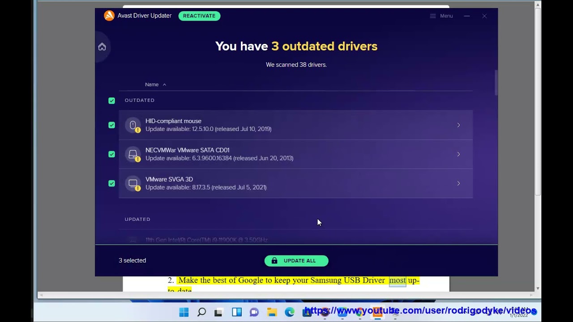Expand HID-compliant mouse details chevron

pyautogui.click(x=458, y=125)
